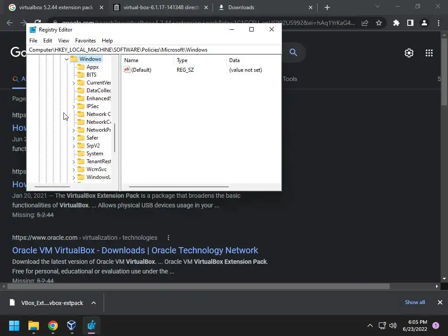Click the '(value not set)' data cell

click(x=245, y=70)
